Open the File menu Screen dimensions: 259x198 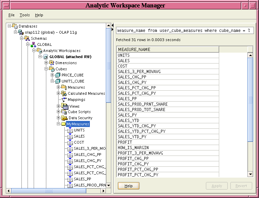click(11, 15)
